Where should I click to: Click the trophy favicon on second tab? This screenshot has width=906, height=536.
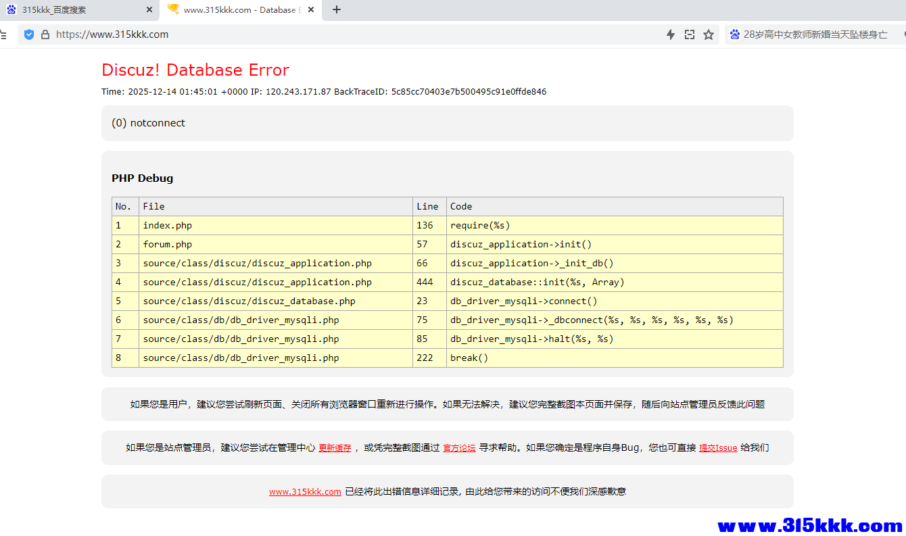[x=171, y=9]
